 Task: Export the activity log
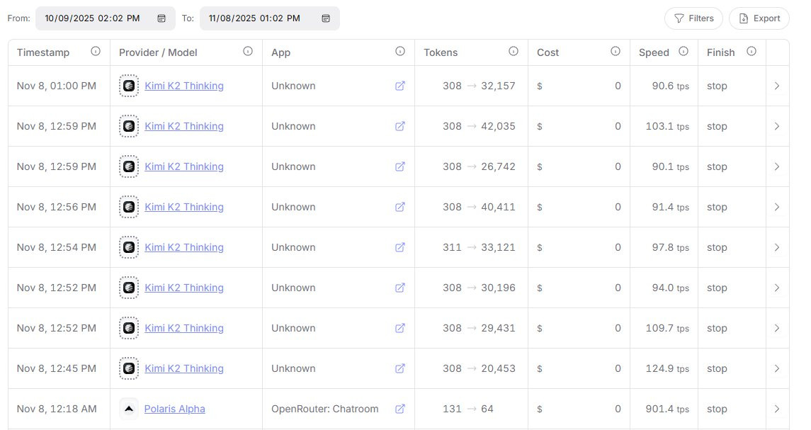[759, 18]
